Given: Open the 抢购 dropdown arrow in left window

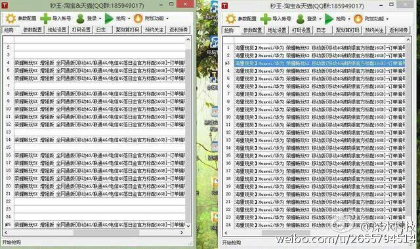Looking at the screenshot, I should point(129,19).
